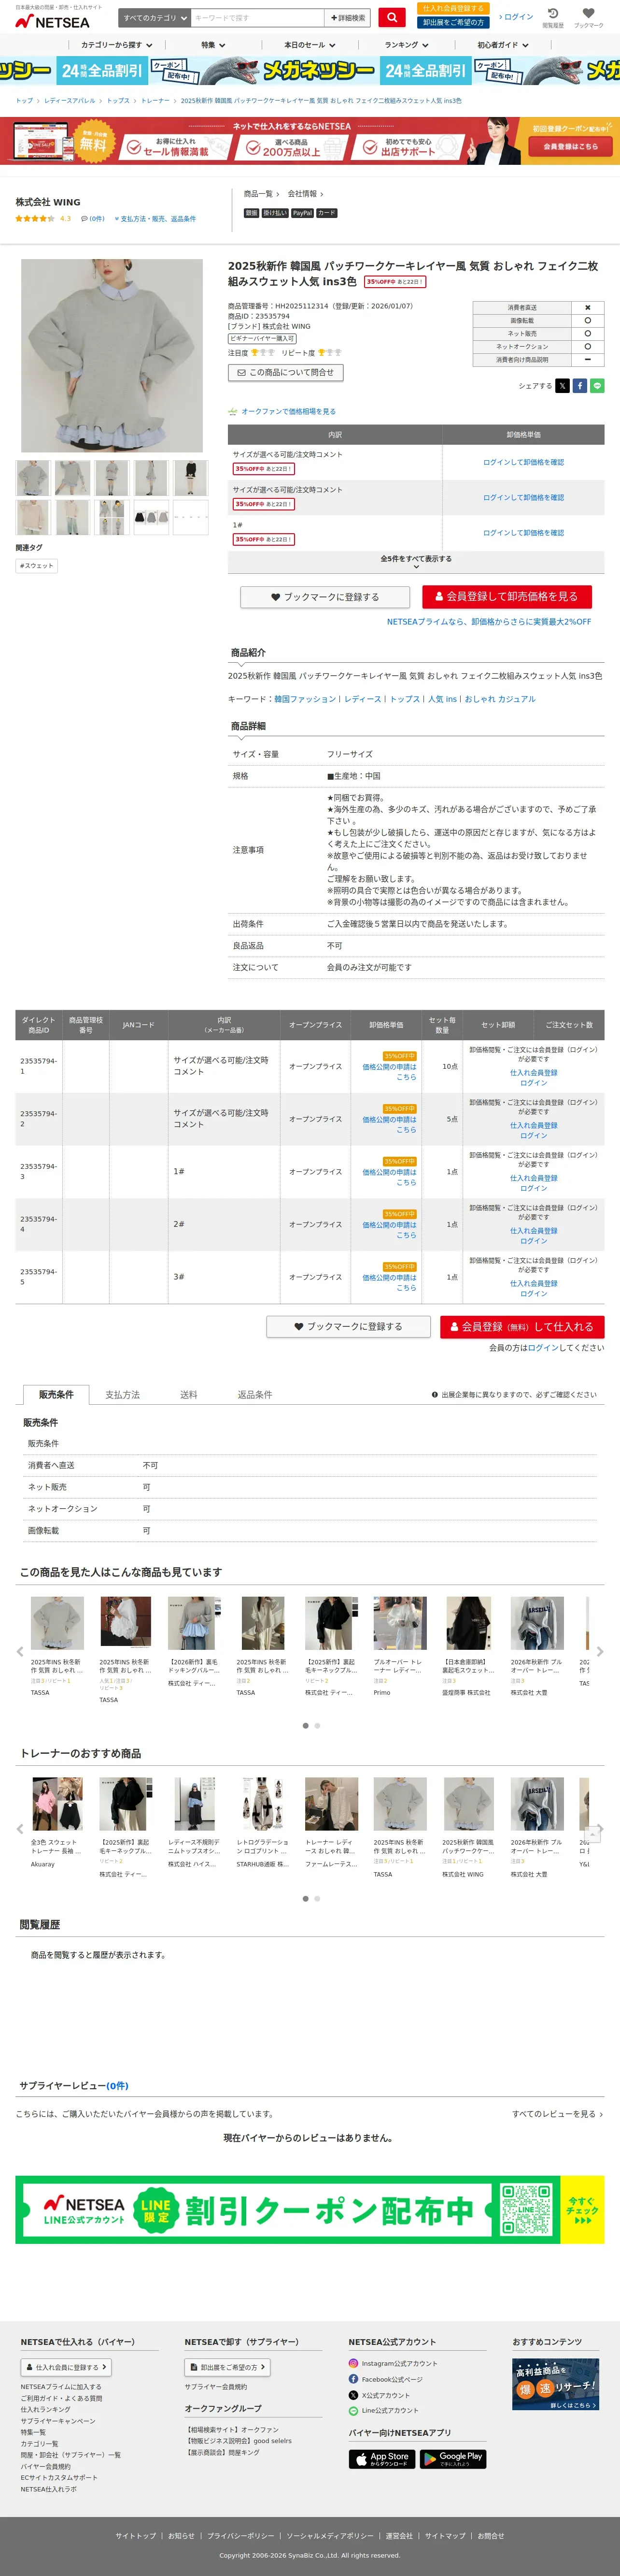Image resolution: width=620 pixels, height=2576 pixels.
Task: Click the Facebook official page icon in footer
Action: click(352, 2379)
